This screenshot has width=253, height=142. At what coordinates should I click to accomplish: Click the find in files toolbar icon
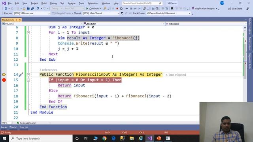click(x=105, y=9)
